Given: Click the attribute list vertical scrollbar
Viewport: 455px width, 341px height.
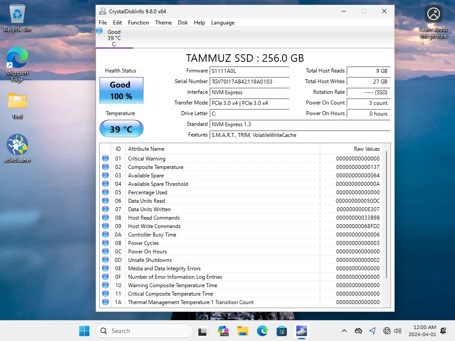Looking at the screenshot, I should (x=386, y=213).
